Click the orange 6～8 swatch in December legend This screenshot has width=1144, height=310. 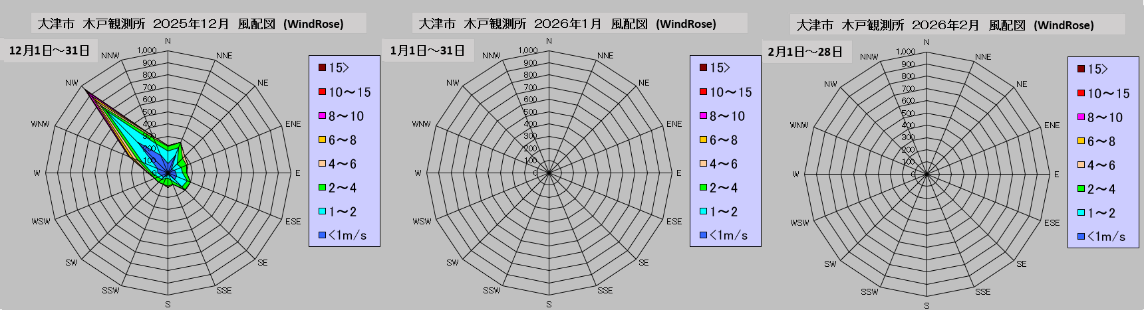pyautogui.click(x=322, y=140)
